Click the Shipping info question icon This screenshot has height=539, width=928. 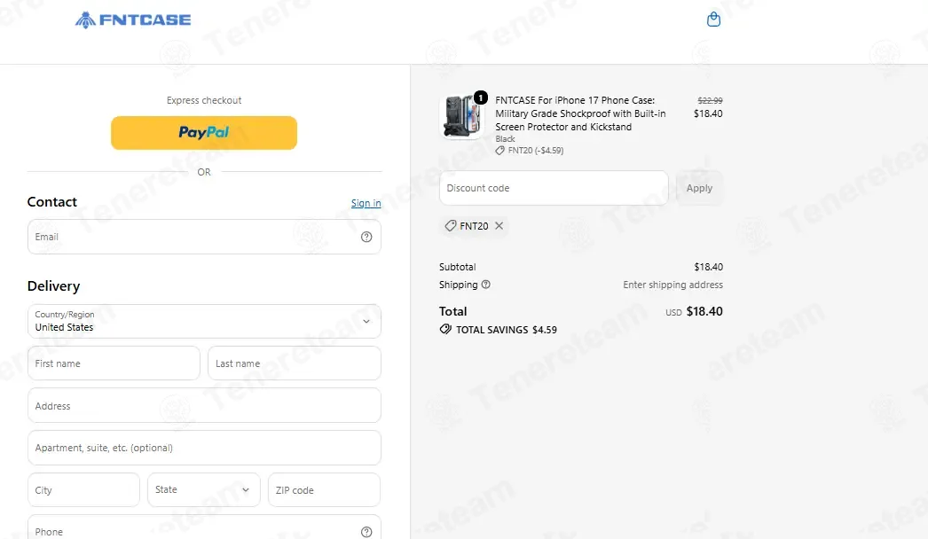(x=486, y=285)
